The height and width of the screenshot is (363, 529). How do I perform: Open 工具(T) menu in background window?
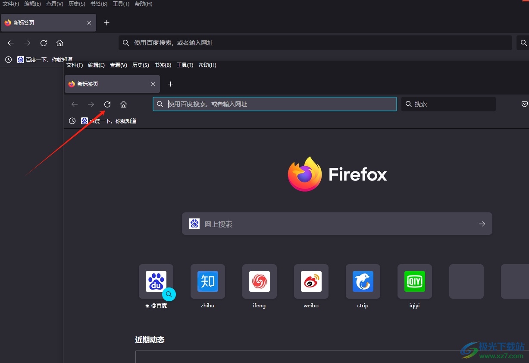[x=121, y=4]
